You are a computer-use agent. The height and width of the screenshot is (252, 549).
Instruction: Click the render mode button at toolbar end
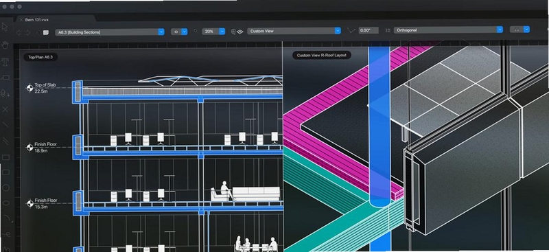point(517,30)
